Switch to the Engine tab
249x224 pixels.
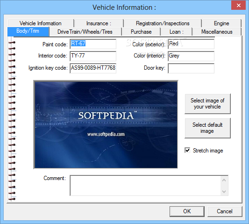(x=221, y=23)
